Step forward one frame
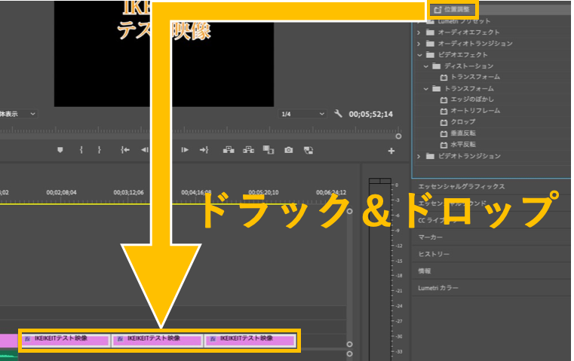574x361 pixels. click(x=185, y=150)
